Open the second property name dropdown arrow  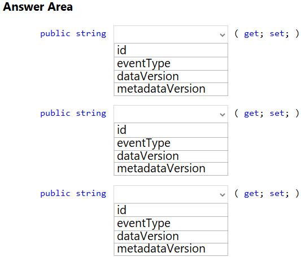tap(223, 115)
